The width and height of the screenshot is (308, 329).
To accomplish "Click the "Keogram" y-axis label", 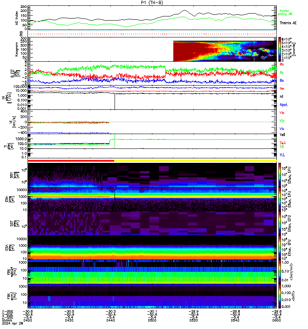I will coord(17,49).
